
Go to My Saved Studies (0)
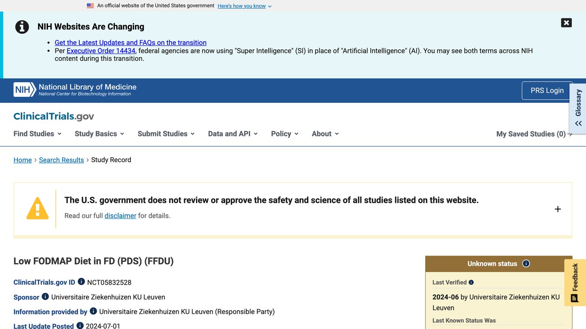click(534, 134)
